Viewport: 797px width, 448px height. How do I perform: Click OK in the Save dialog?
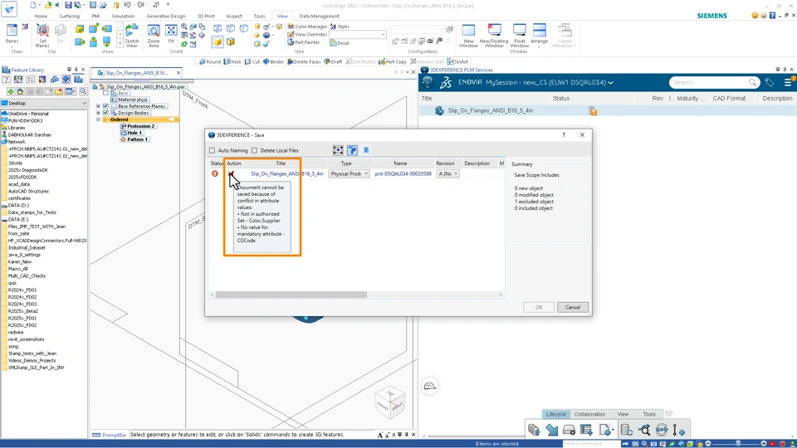539,307
